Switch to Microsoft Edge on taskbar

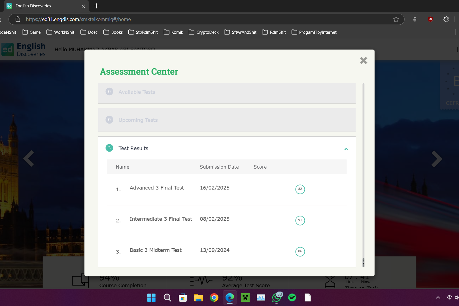(230, 297)
